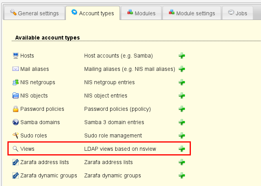Image resolution: width=261 pixels, height=186 pixels.
Task: Open the General settings tab
Action: tap(34, 13)
